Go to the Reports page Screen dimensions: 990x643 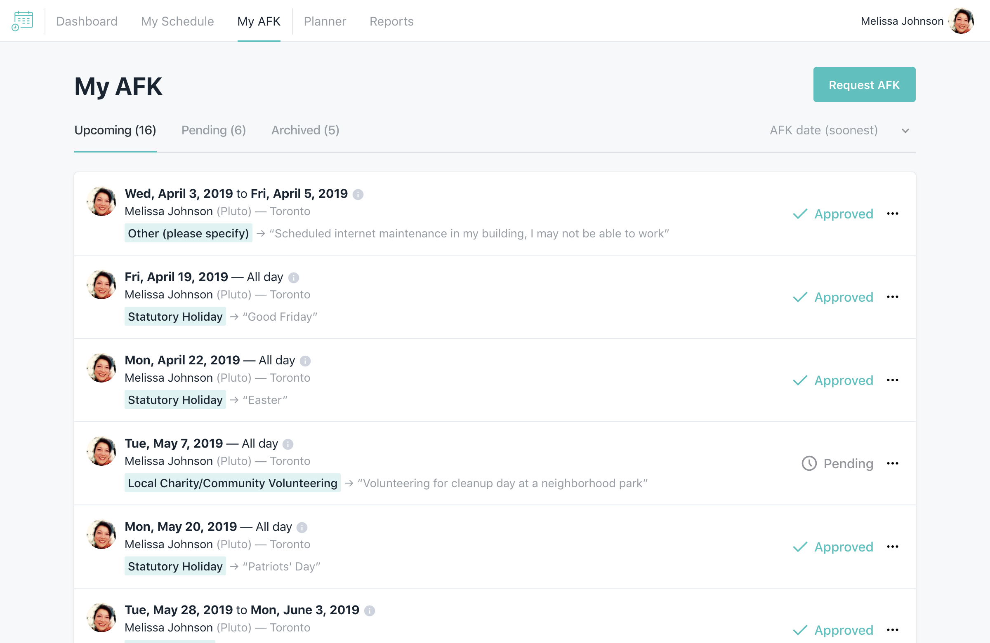click(391, 21)
